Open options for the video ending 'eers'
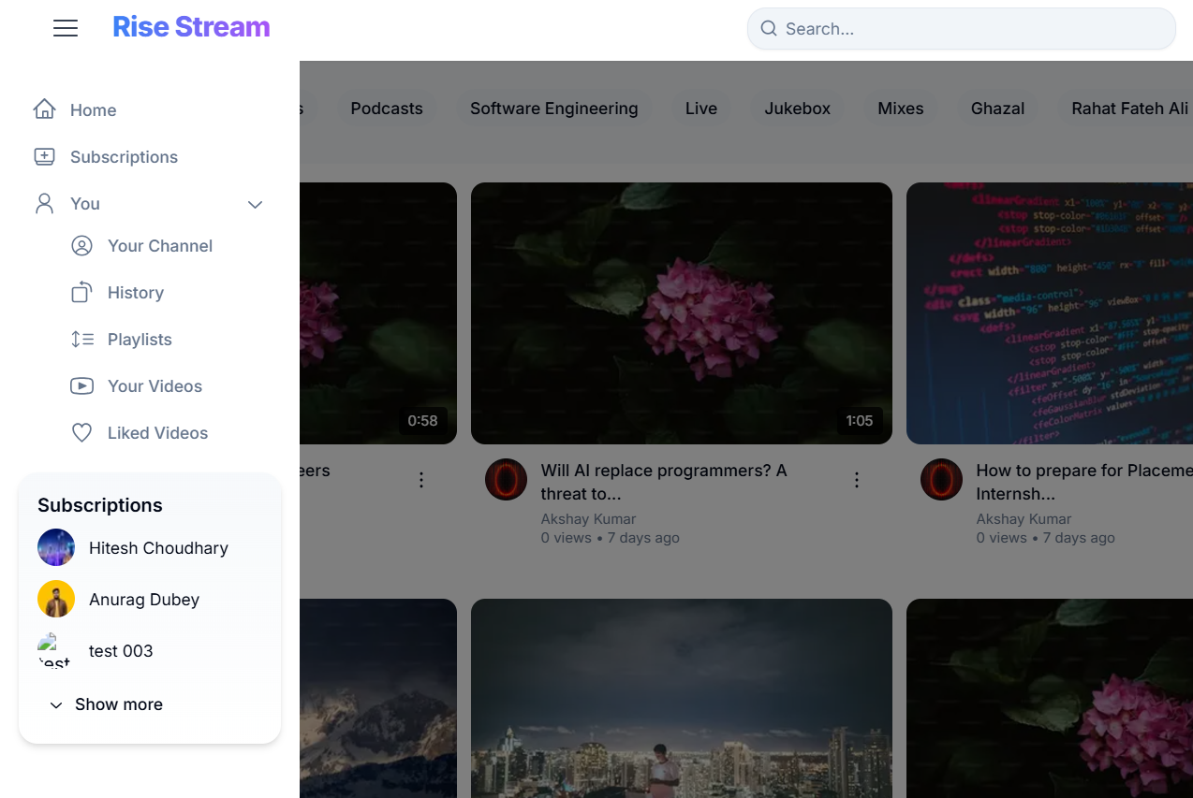 coord(420,480)
